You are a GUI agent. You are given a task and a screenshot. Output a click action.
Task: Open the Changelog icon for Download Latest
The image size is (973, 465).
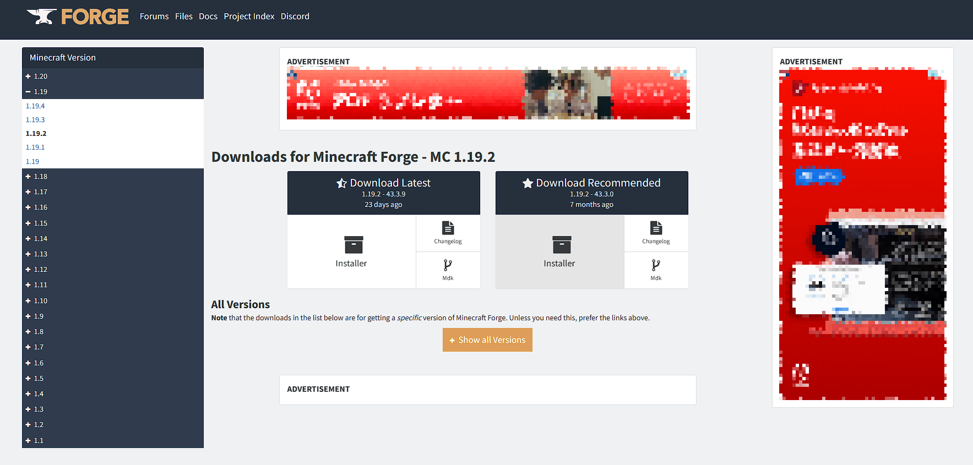tap(448, 228)
